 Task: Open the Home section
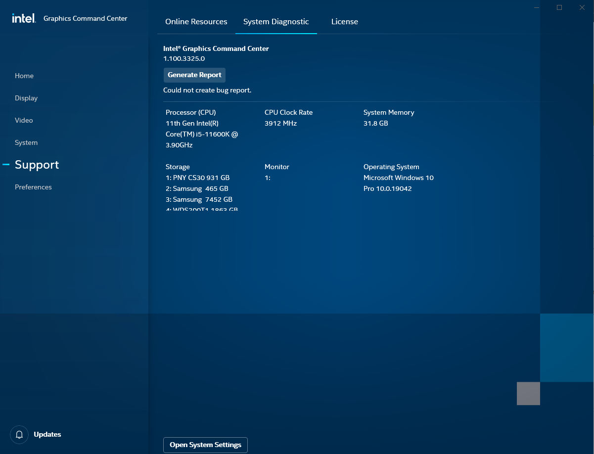click(24, 76)
